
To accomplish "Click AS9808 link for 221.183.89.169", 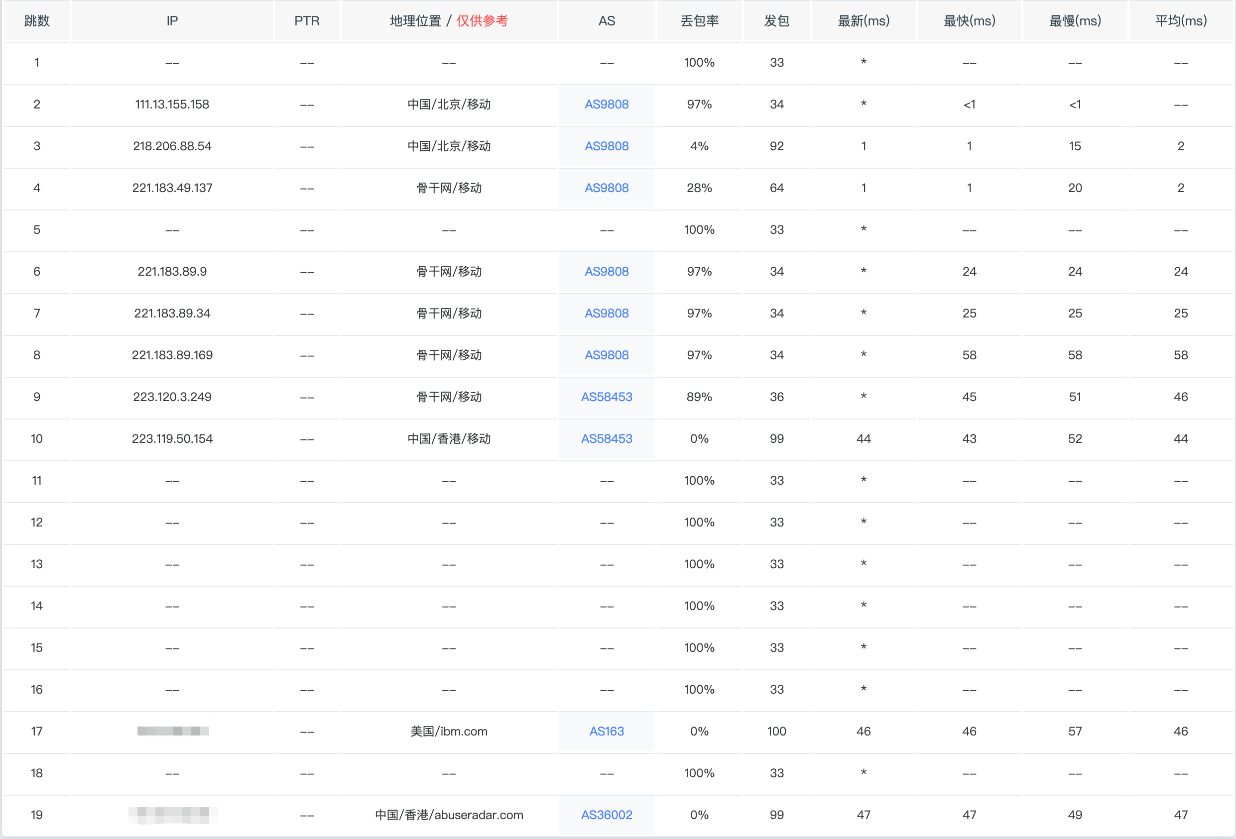I will pos(607,355).
